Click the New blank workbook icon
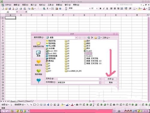This screenshot has width=150, height=113. (x=3, y=9)
